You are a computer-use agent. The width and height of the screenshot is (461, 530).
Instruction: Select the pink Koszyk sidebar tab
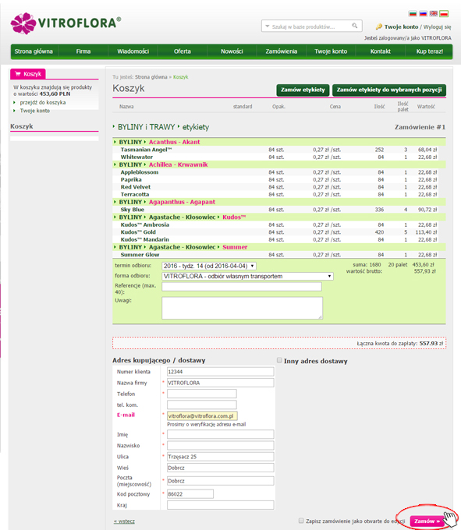(x=28, y=74)
